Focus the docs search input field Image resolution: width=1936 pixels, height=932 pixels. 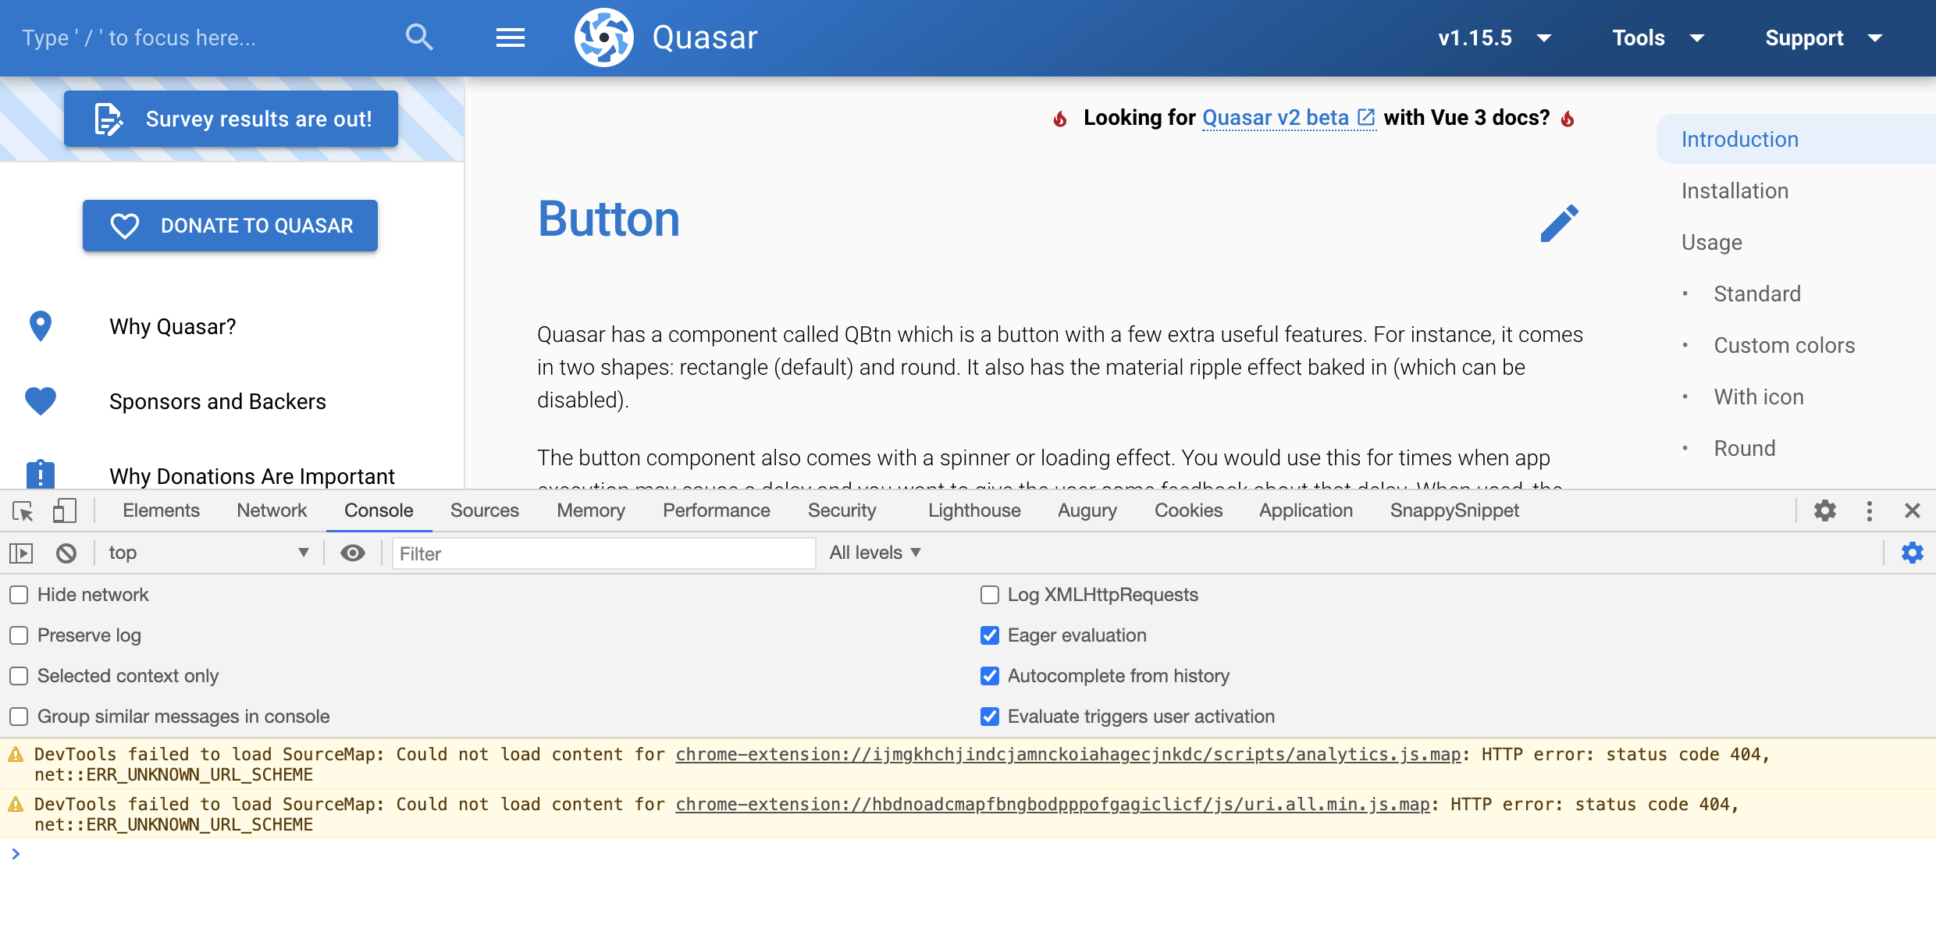203,37
